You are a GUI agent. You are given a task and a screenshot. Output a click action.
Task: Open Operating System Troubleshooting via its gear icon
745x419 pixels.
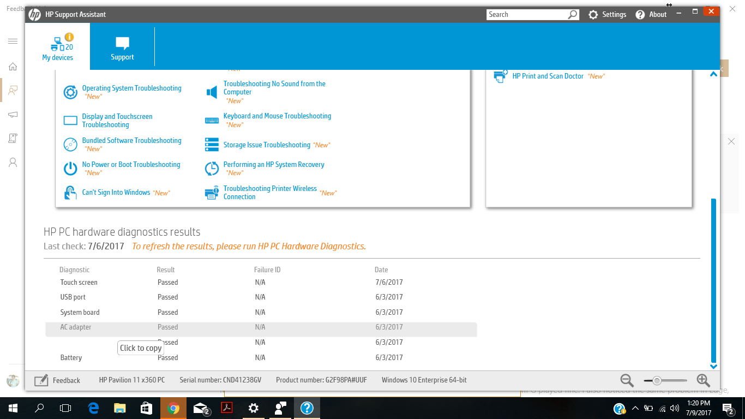[x=70, y=92]
